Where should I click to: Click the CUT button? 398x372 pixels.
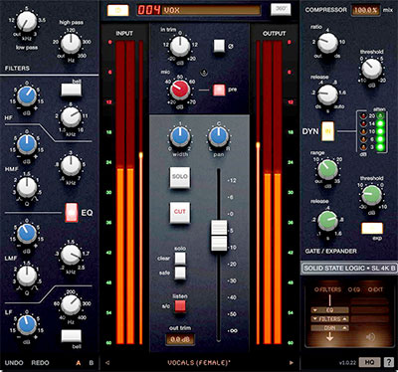point(180,212)
